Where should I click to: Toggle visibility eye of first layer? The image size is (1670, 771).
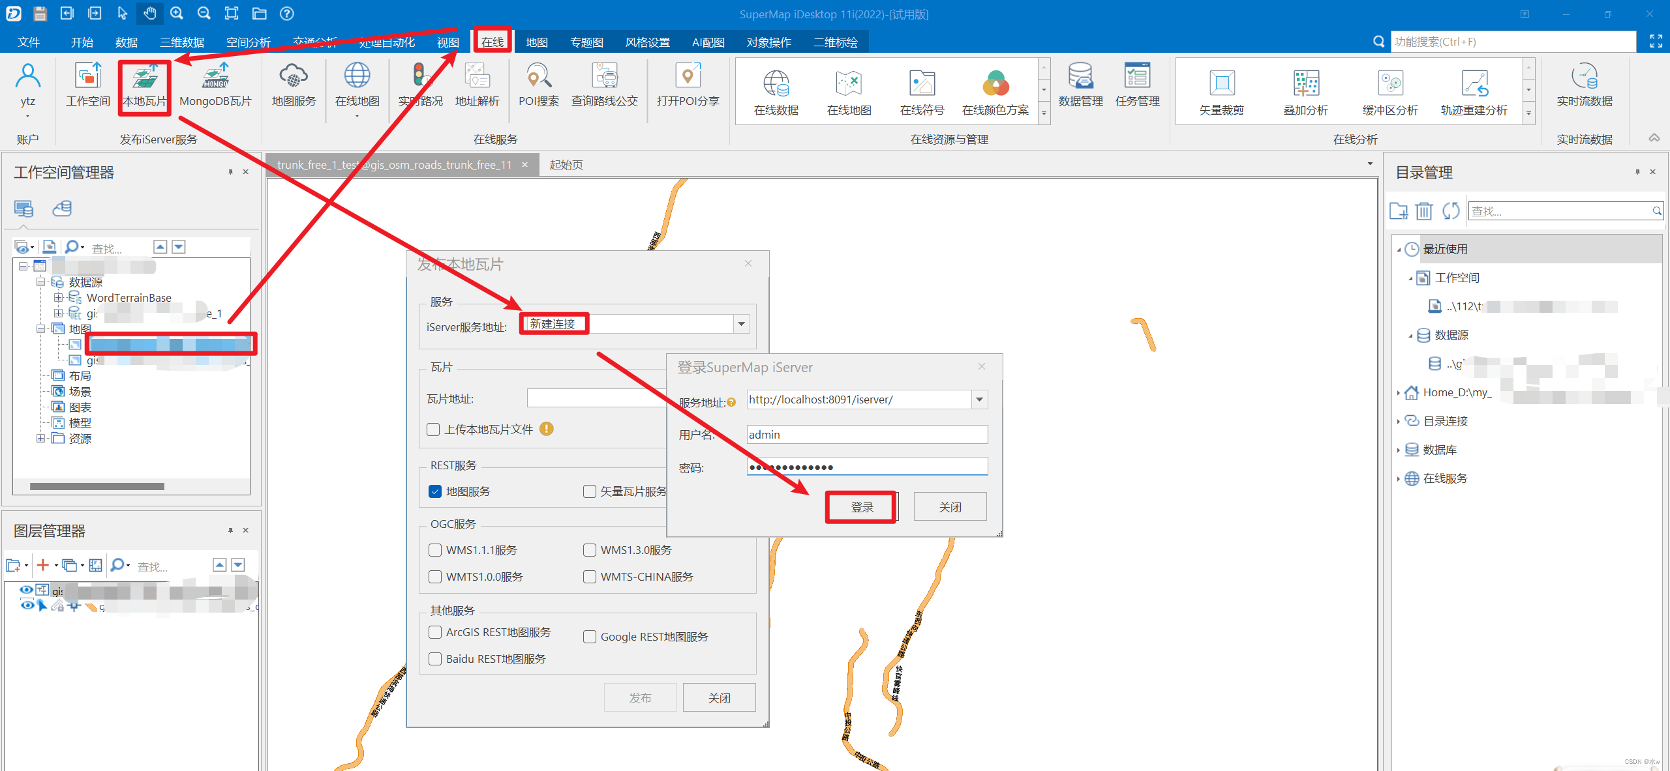click(x=27, y=590)
